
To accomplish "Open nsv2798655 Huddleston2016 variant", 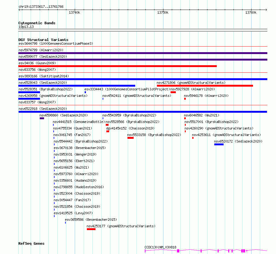I will click(x=79, y=187).
